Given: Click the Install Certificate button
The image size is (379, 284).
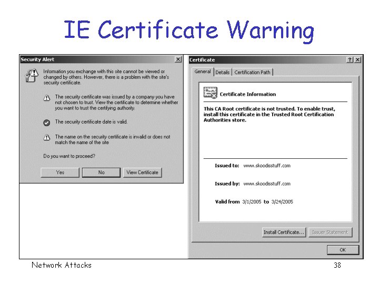Looking at the screenshot, I should pos(284,232).
